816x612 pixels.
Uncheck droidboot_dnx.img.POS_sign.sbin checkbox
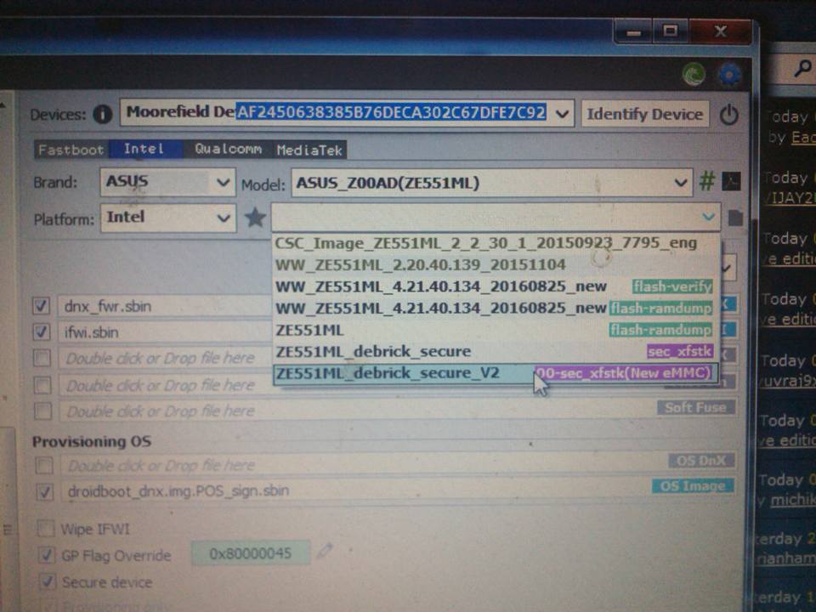point(45,491)
